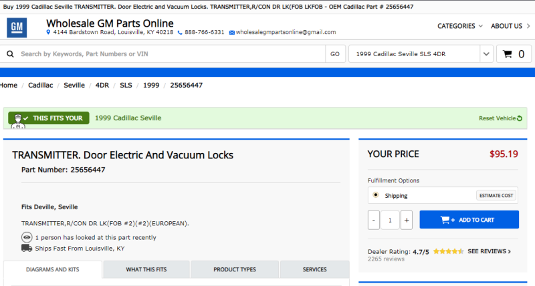This screenshot has height=286, width=535.
Task: Click the GM logo icon
Action: [x=17, y=27]
